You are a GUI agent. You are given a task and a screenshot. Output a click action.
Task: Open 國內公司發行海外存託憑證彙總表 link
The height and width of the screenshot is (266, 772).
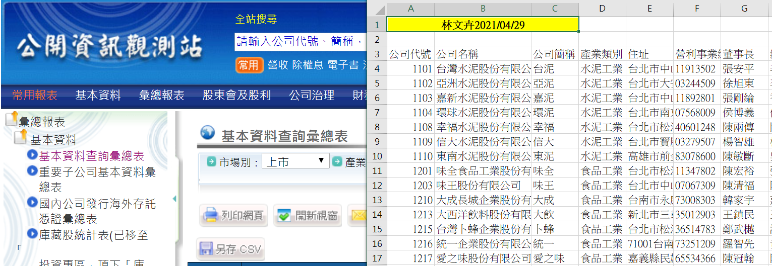click(97, 211)
